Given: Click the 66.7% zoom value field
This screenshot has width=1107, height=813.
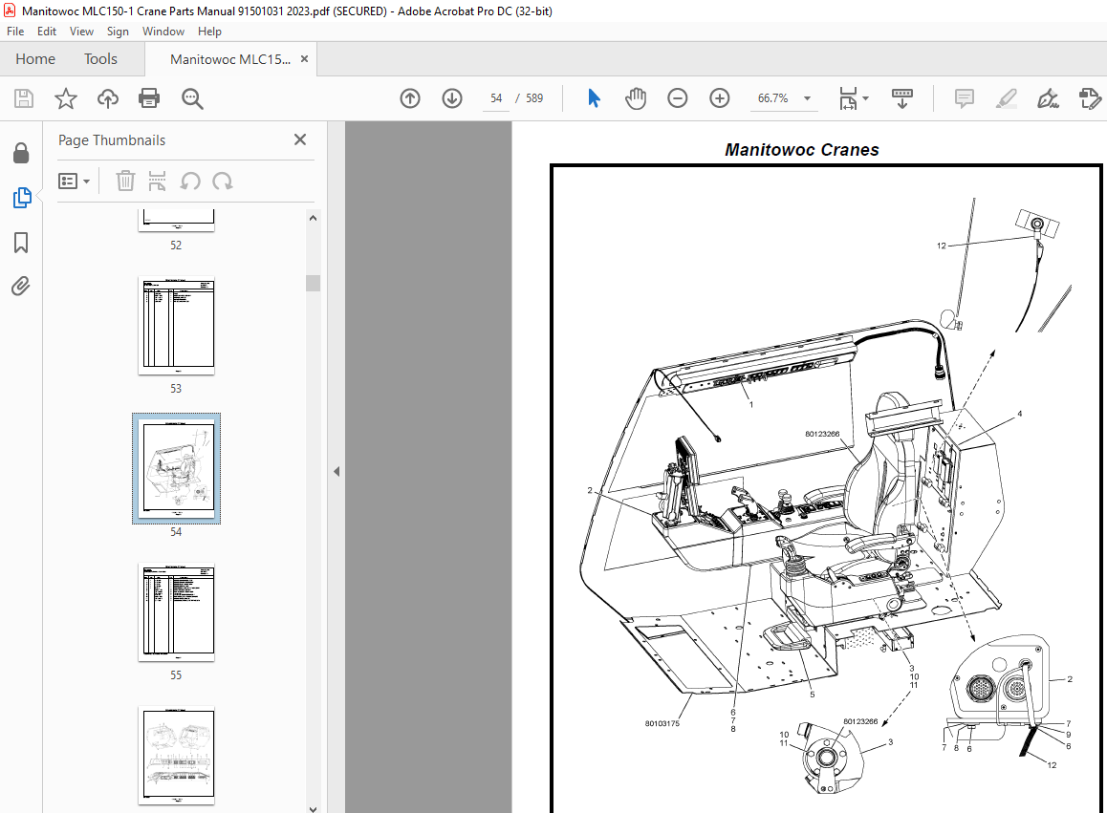Looking at the screenshot, I should [773, 98].
